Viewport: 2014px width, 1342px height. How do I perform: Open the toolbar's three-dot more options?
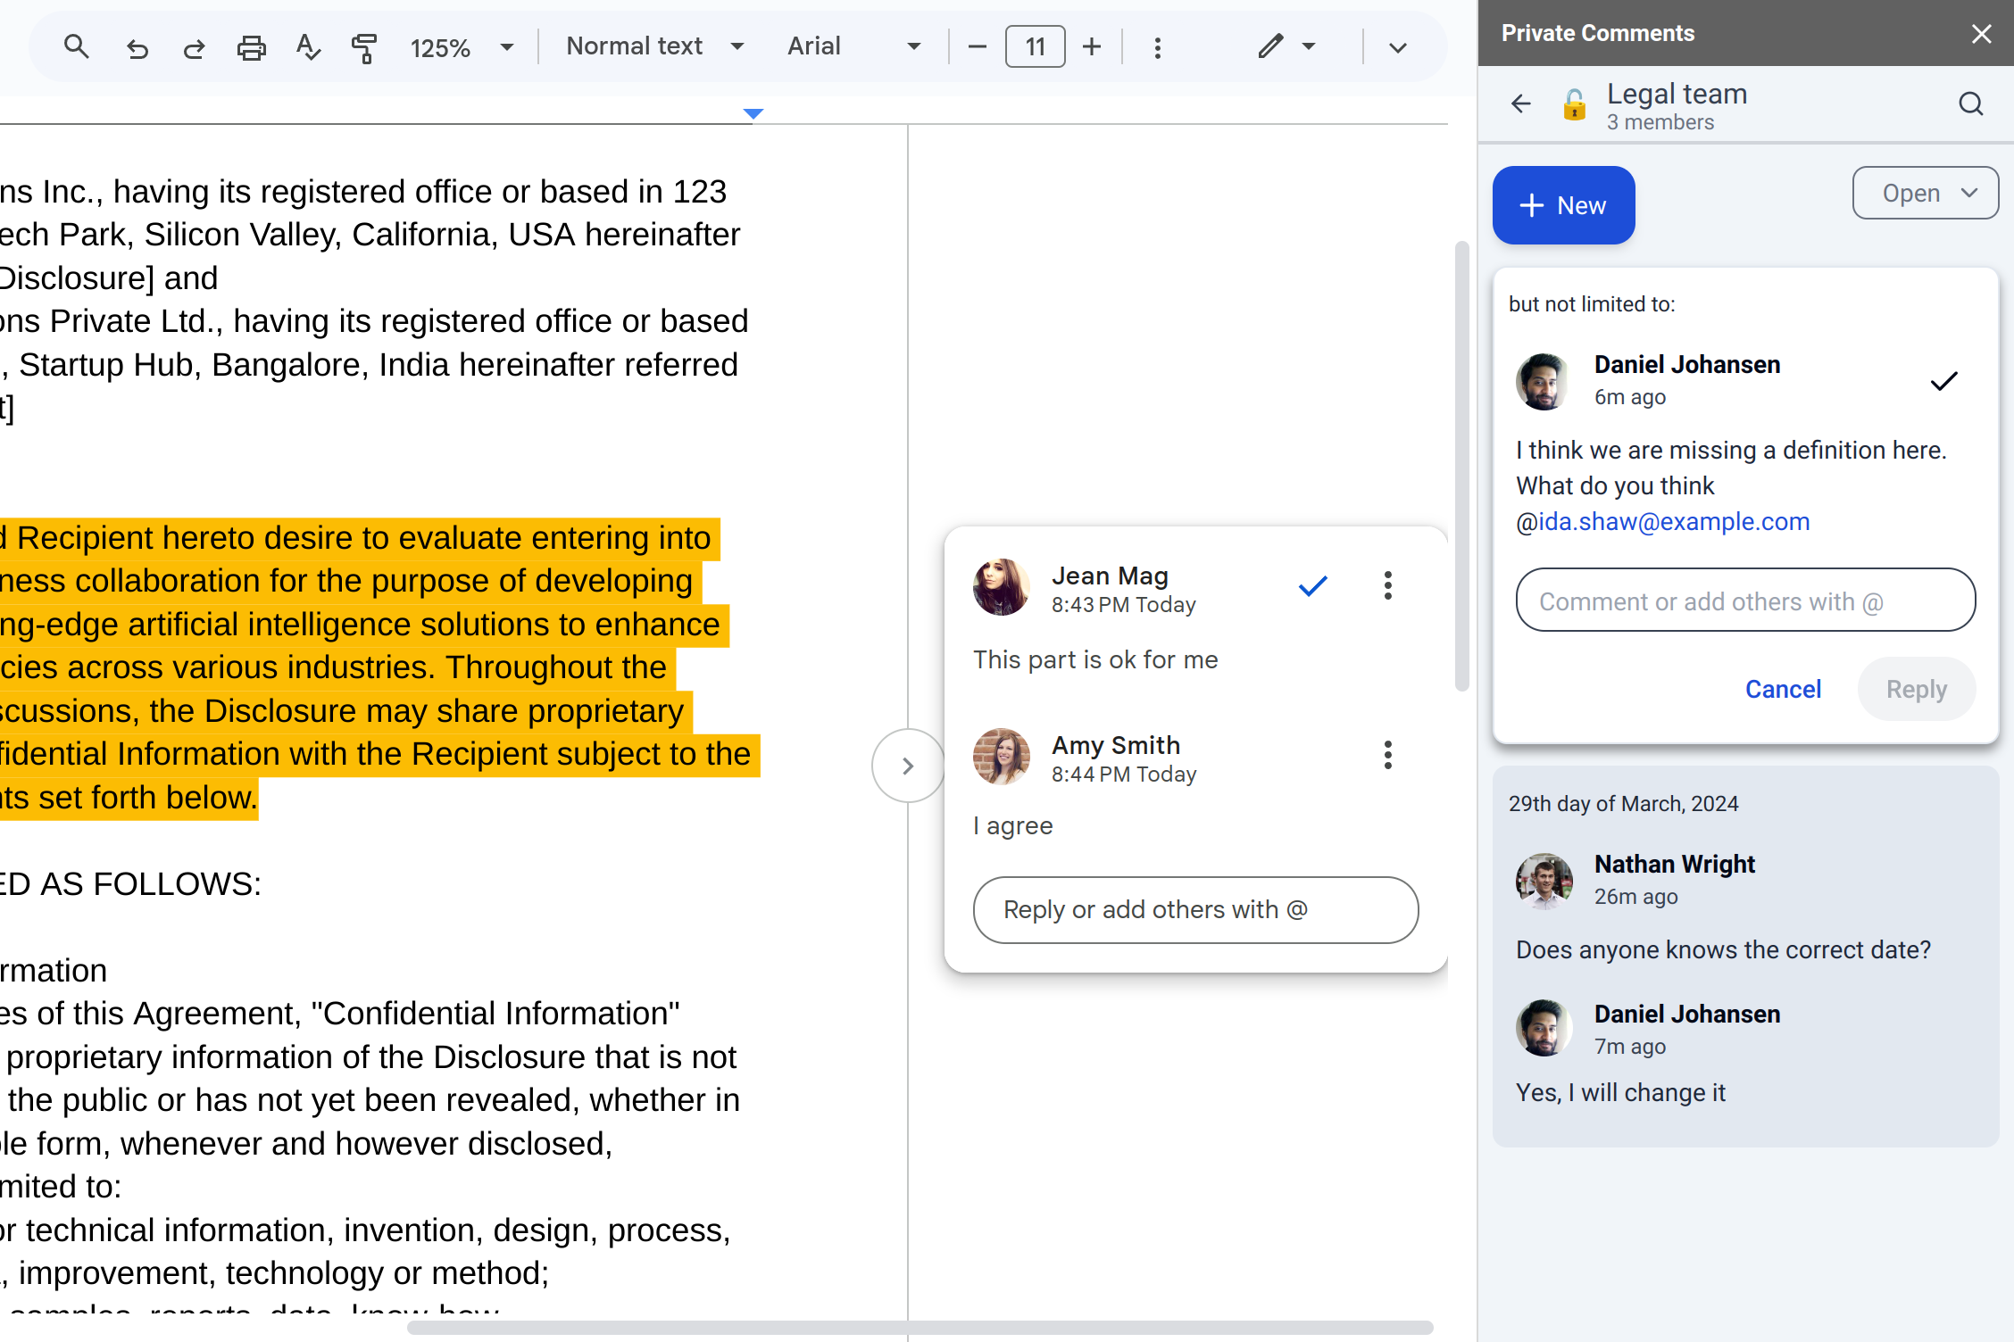tap(1157, 47)
